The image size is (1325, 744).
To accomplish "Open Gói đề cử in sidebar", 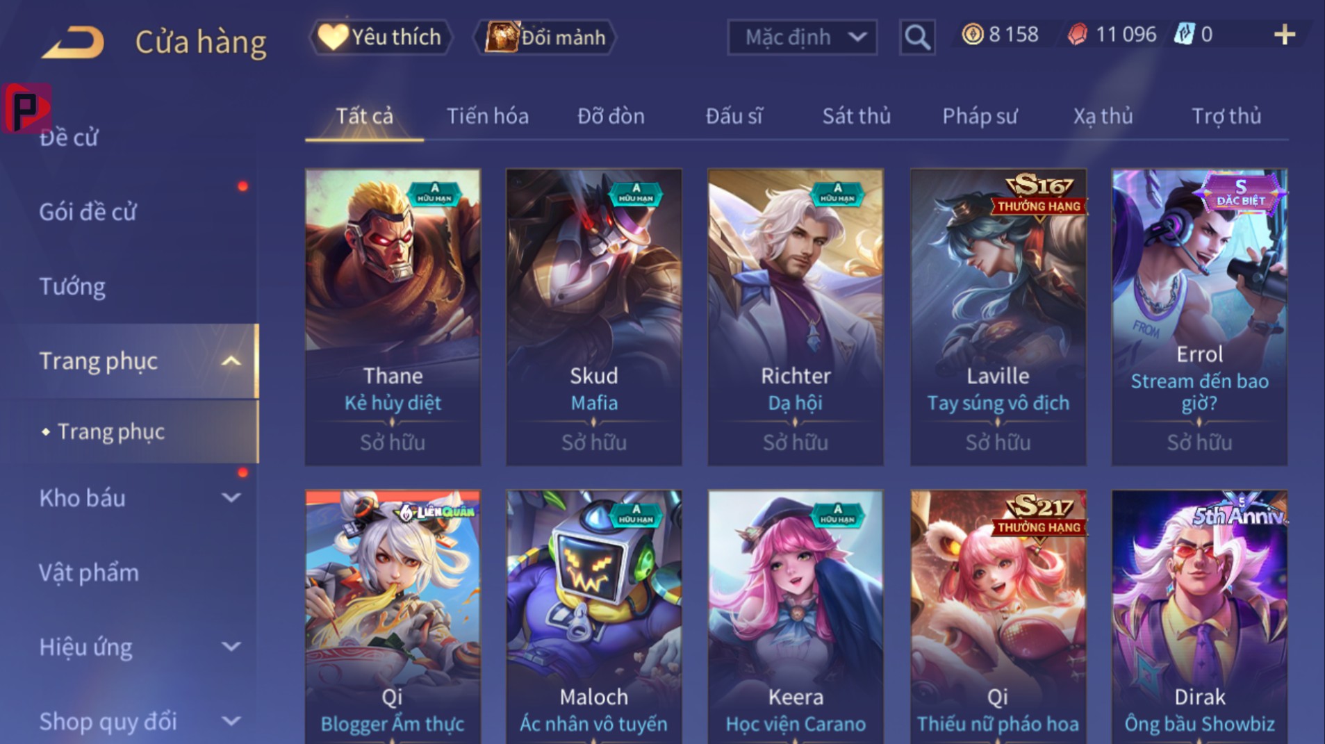I will 88,212.
